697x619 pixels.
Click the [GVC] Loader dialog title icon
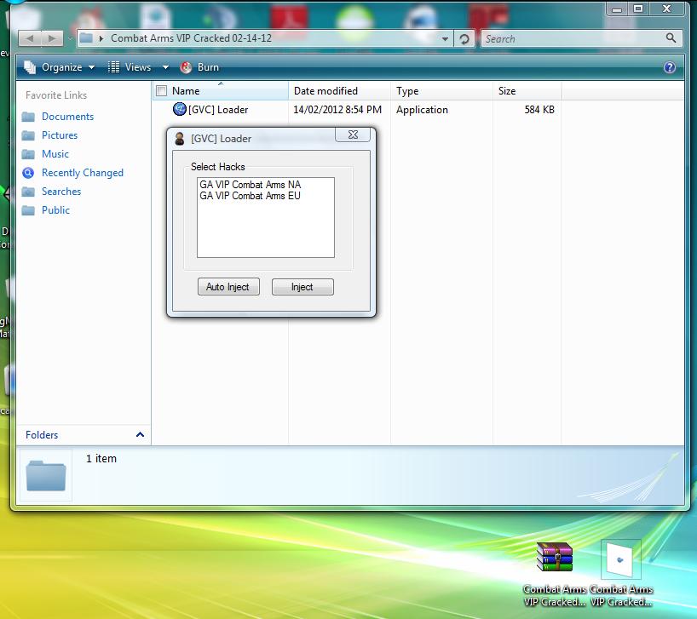tap(180, 139)
